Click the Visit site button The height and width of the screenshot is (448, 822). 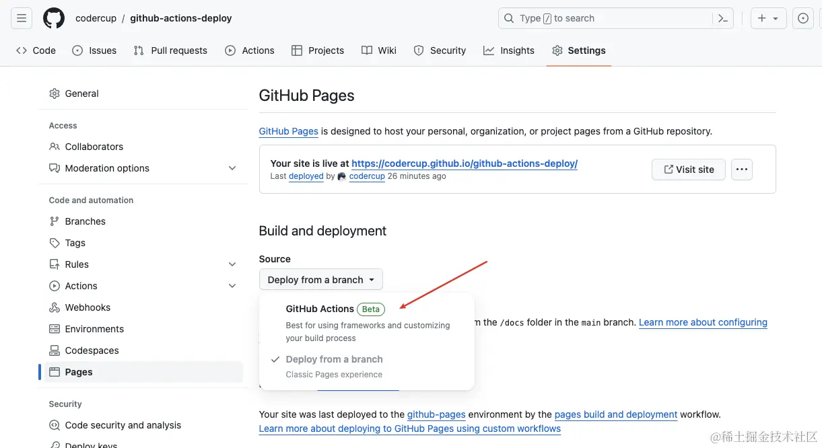click(689, 170)
